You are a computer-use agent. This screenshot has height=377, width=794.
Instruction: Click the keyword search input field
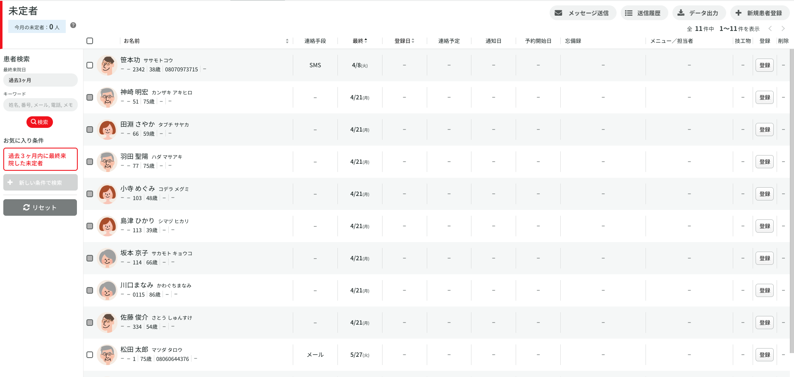tap(40, 105)
